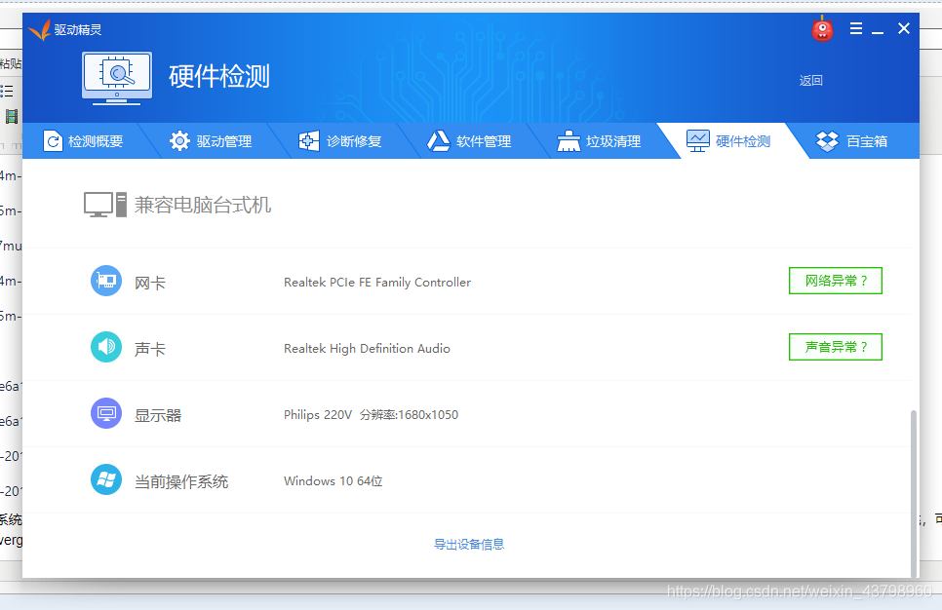Close the 驱动精灵 window
The width and height of the screenshot is (942, 610).
(x=904, y=28)
